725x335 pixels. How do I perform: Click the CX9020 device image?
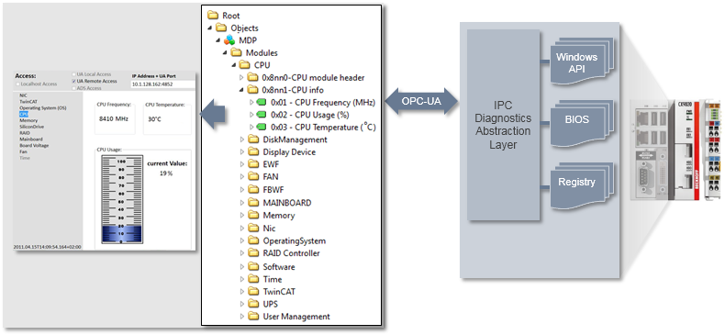pyautogui.click(x=675, y=150)
